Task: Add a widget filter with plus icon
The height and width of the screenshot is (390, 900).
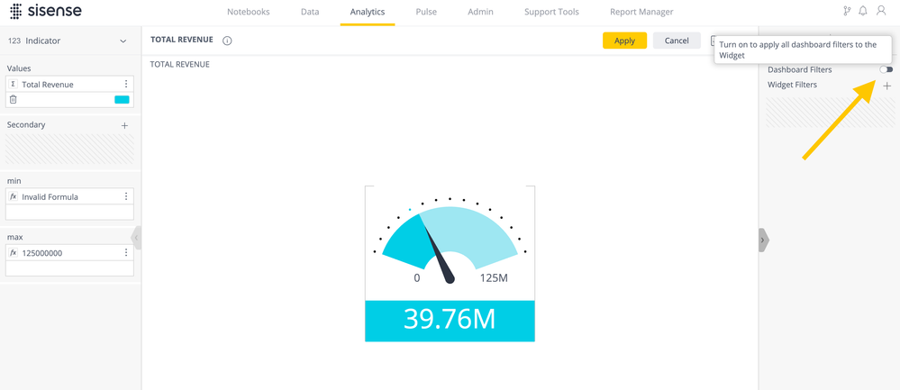Action: pos(886,86)
